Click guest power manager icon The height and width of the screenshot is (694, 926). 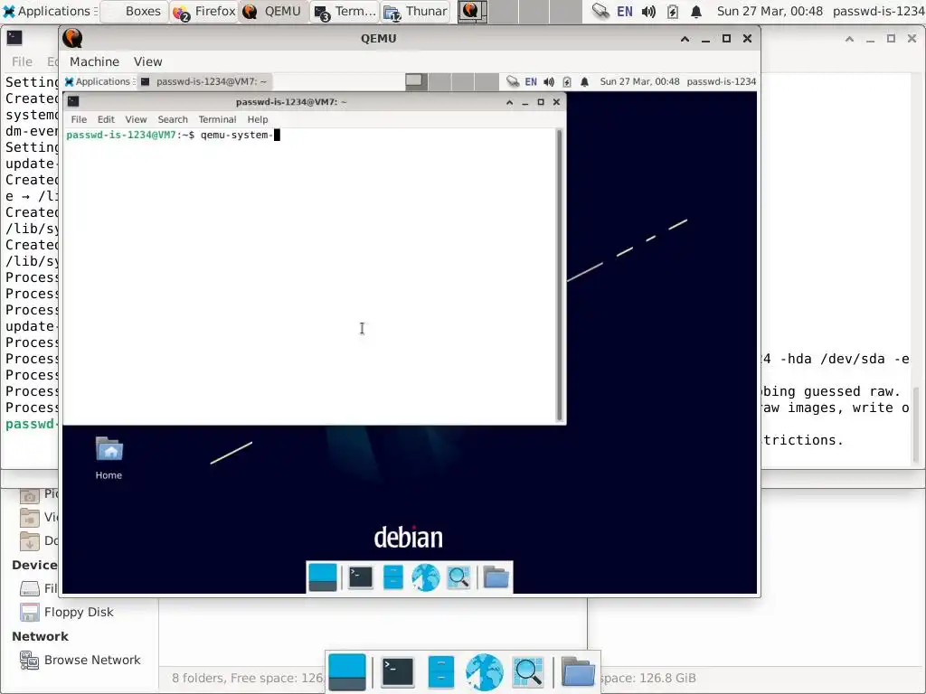(567, 81)
